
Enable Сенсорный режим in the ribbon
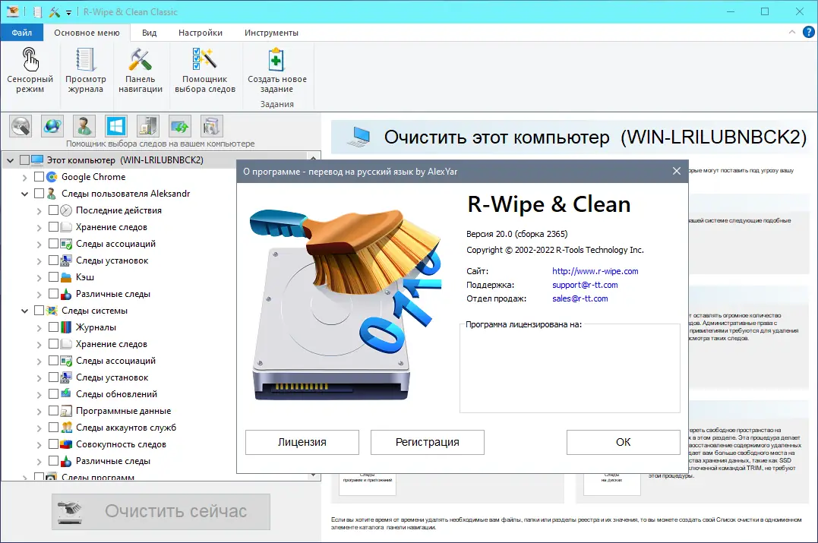point(30,71)
